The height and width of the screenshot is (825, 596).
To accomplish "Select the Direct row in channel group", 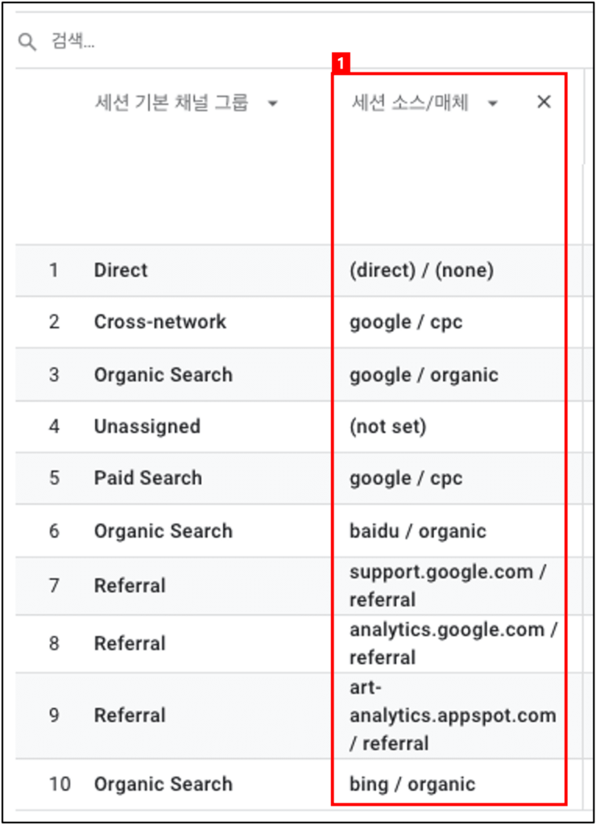I will [121, 271].
